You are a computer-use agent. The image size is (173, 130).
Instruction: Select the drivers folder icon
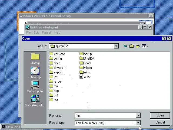[x=51, y=68]
